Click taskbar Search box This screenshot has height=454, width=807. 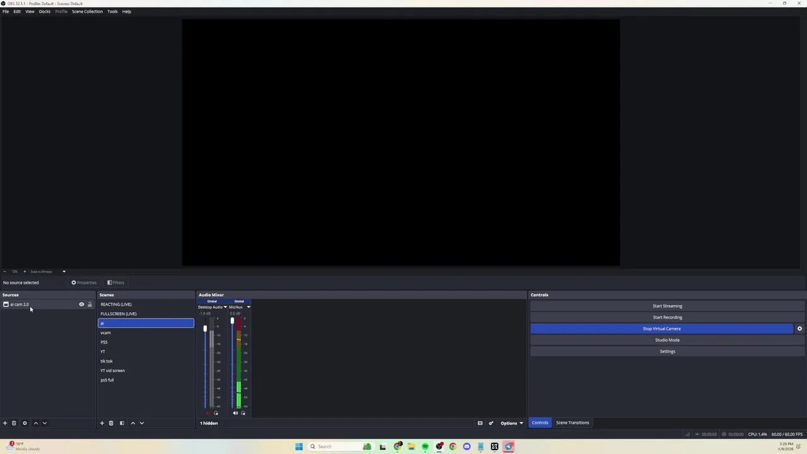(341, 446)
